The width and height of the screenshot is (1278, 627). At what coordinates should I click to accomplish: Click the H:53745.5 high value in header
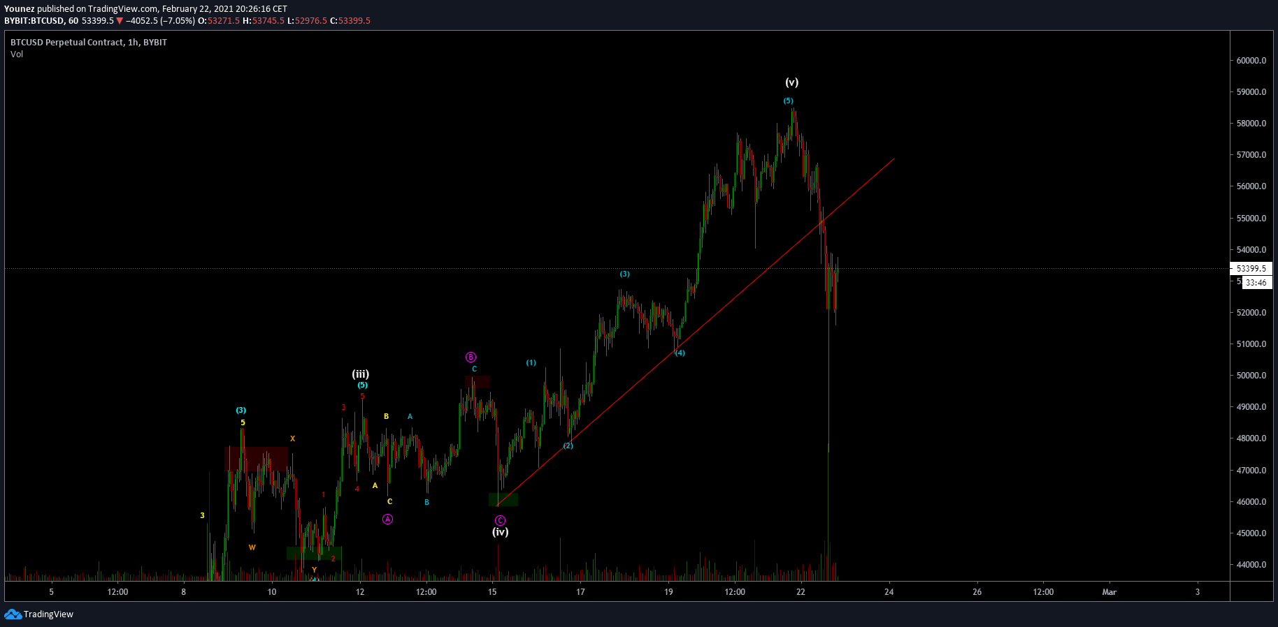[x=264, y=21]
